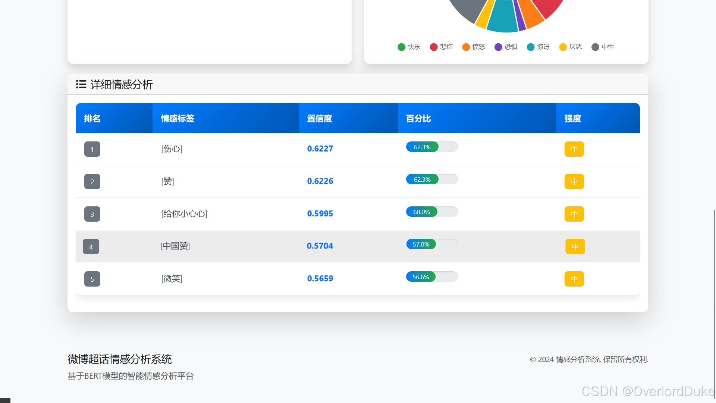The width and height of the screenshot is (716, 403).
Task: Select the [中国赞] emotion label
Action: point(175,246)
